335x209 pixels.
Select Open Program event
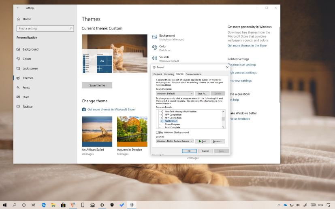click(x=172, y=124)
